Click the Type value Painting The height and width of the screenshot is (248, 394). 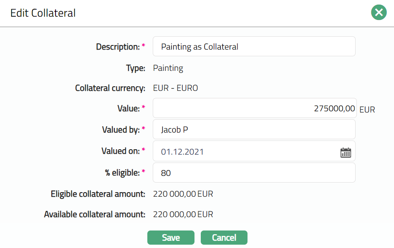pyautogui.click(x=168, y=68)
